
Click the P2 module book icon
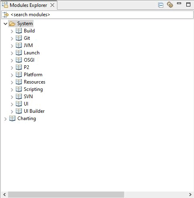coord(19,67)
